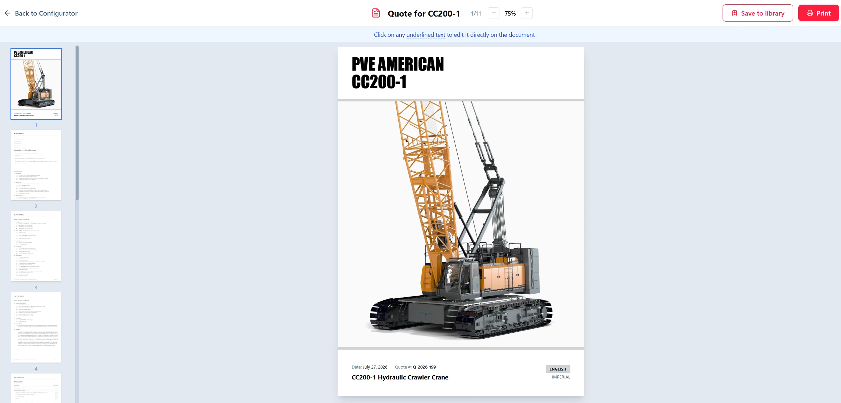Print the quote document
841x403 pixels.
818,13
